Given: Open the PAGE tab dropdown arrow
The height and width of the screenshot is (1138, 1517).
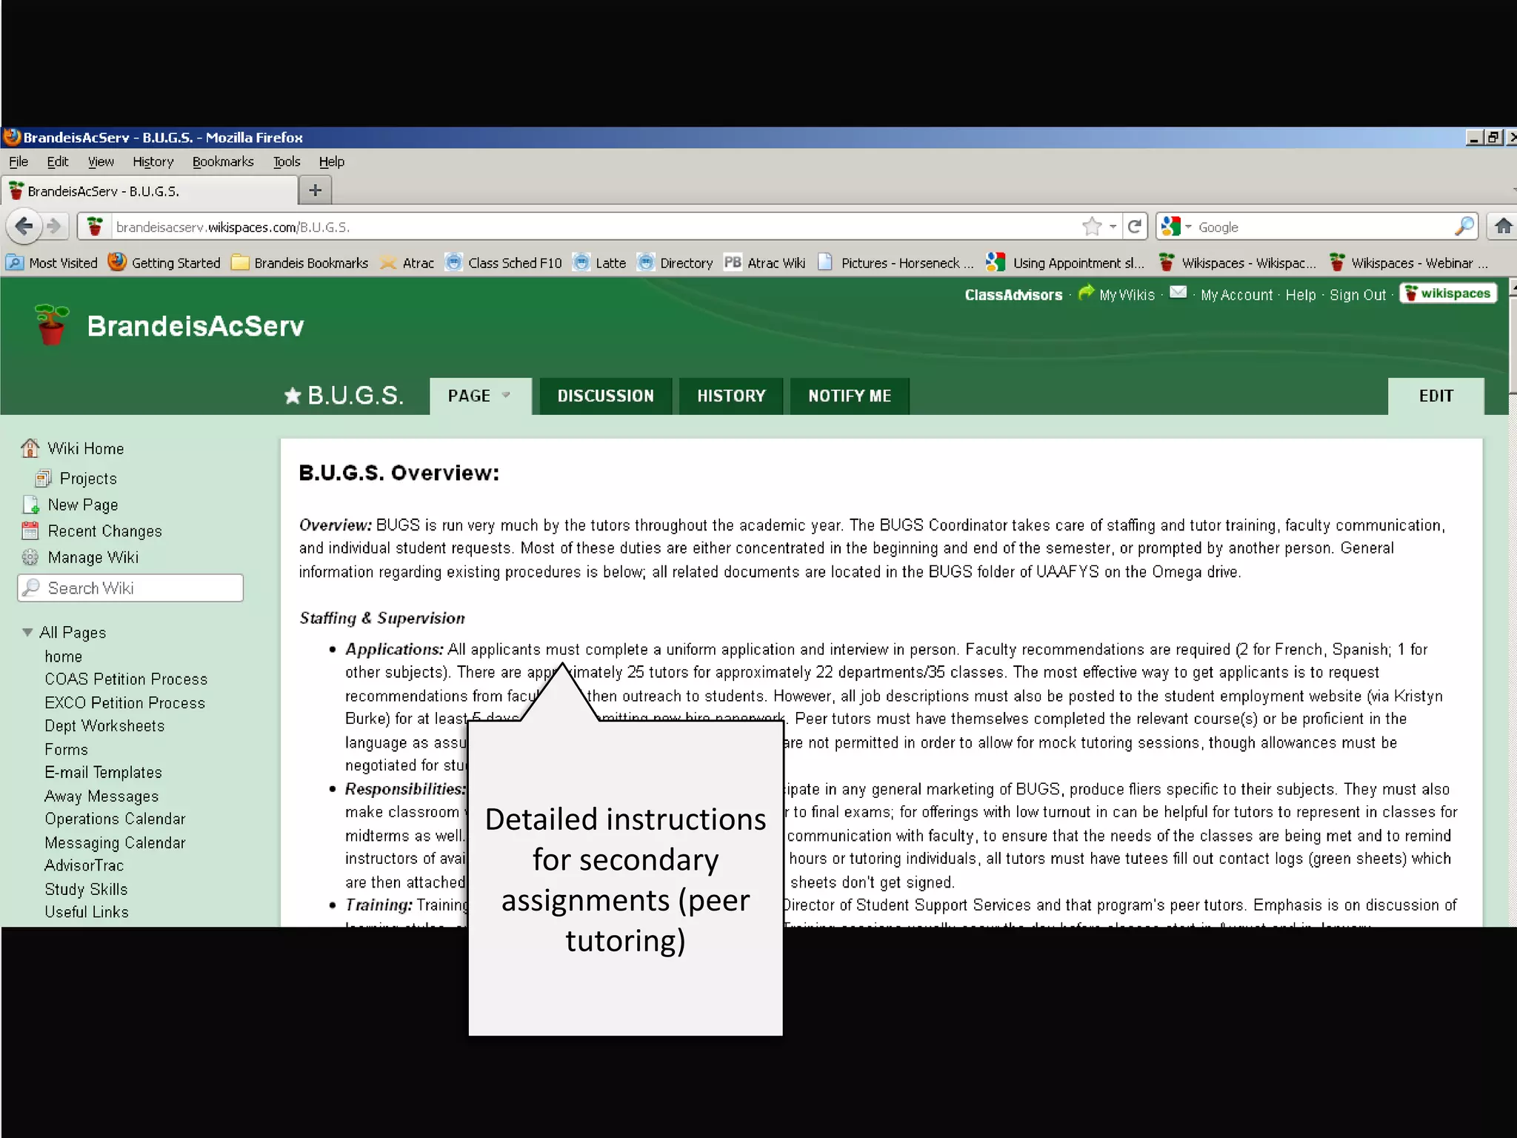Looking at the screenshot, I should point(507,395).
